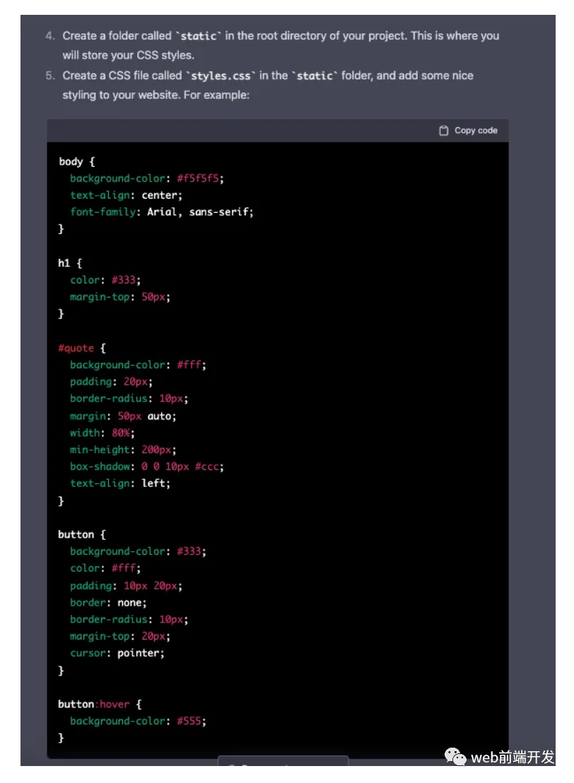
Task: Click 'styles.css' inline code in step 5
Action: (221, 76)
